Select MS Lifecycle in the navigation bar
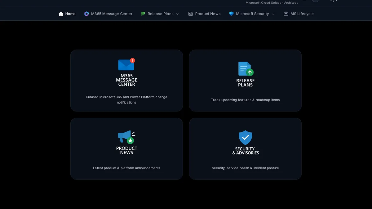Viewport: 372px width, 209px height. (x=299, y=14)
